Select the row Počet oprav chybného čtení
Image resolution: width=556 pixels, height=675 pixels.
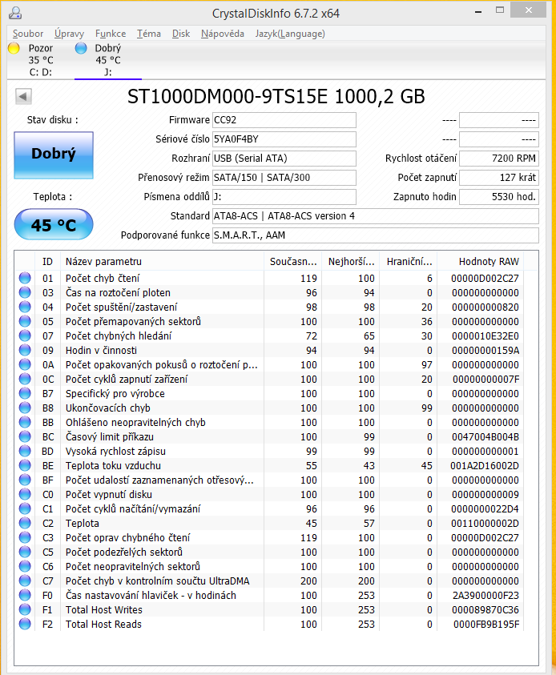269,537
